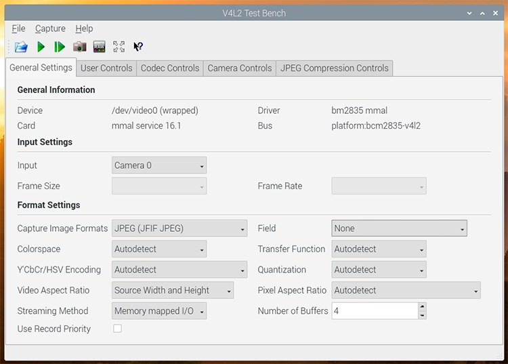Open the Colorspace dropdown

(x=159, y=249)
